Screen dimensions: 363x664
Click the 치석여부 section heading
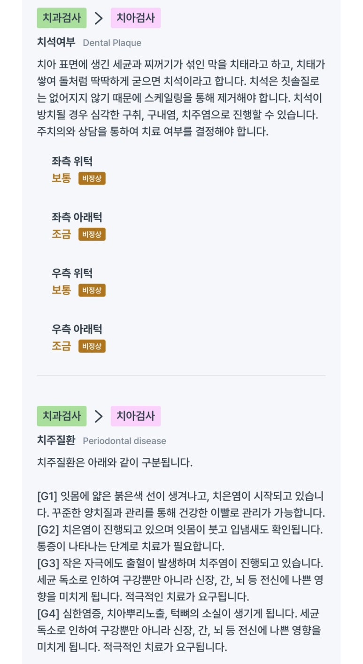56,42
